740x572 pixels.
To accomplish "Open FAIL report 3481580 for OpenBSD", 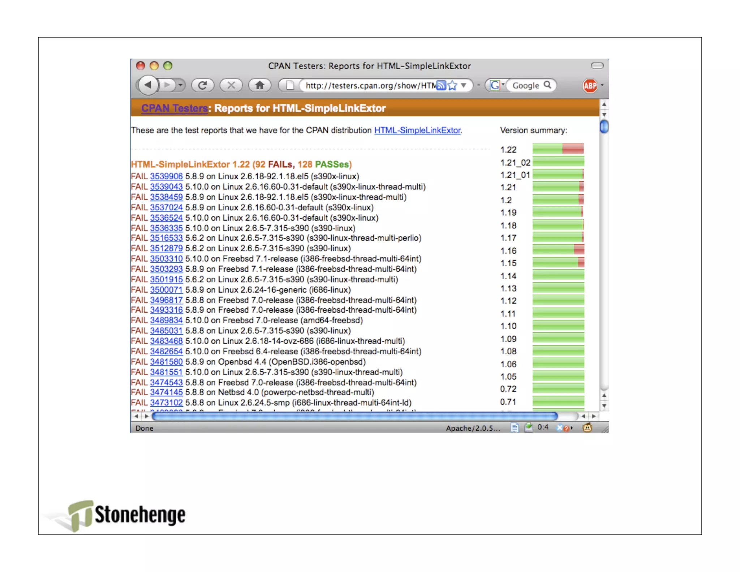I will (166, 362).
